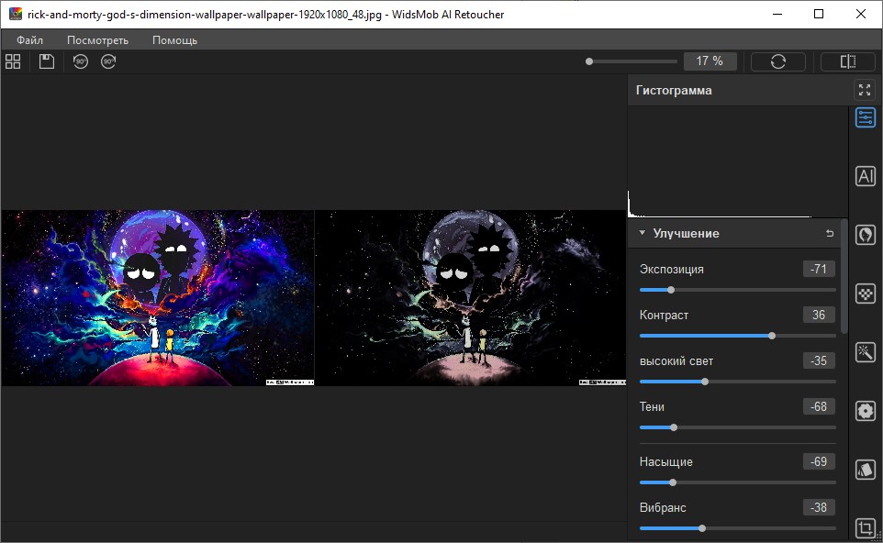The width and height of the screenshot is (883, 543).
Task: Collapse the Улучшение section triangle
Action: pyautogui.click(x=642, y=233)
